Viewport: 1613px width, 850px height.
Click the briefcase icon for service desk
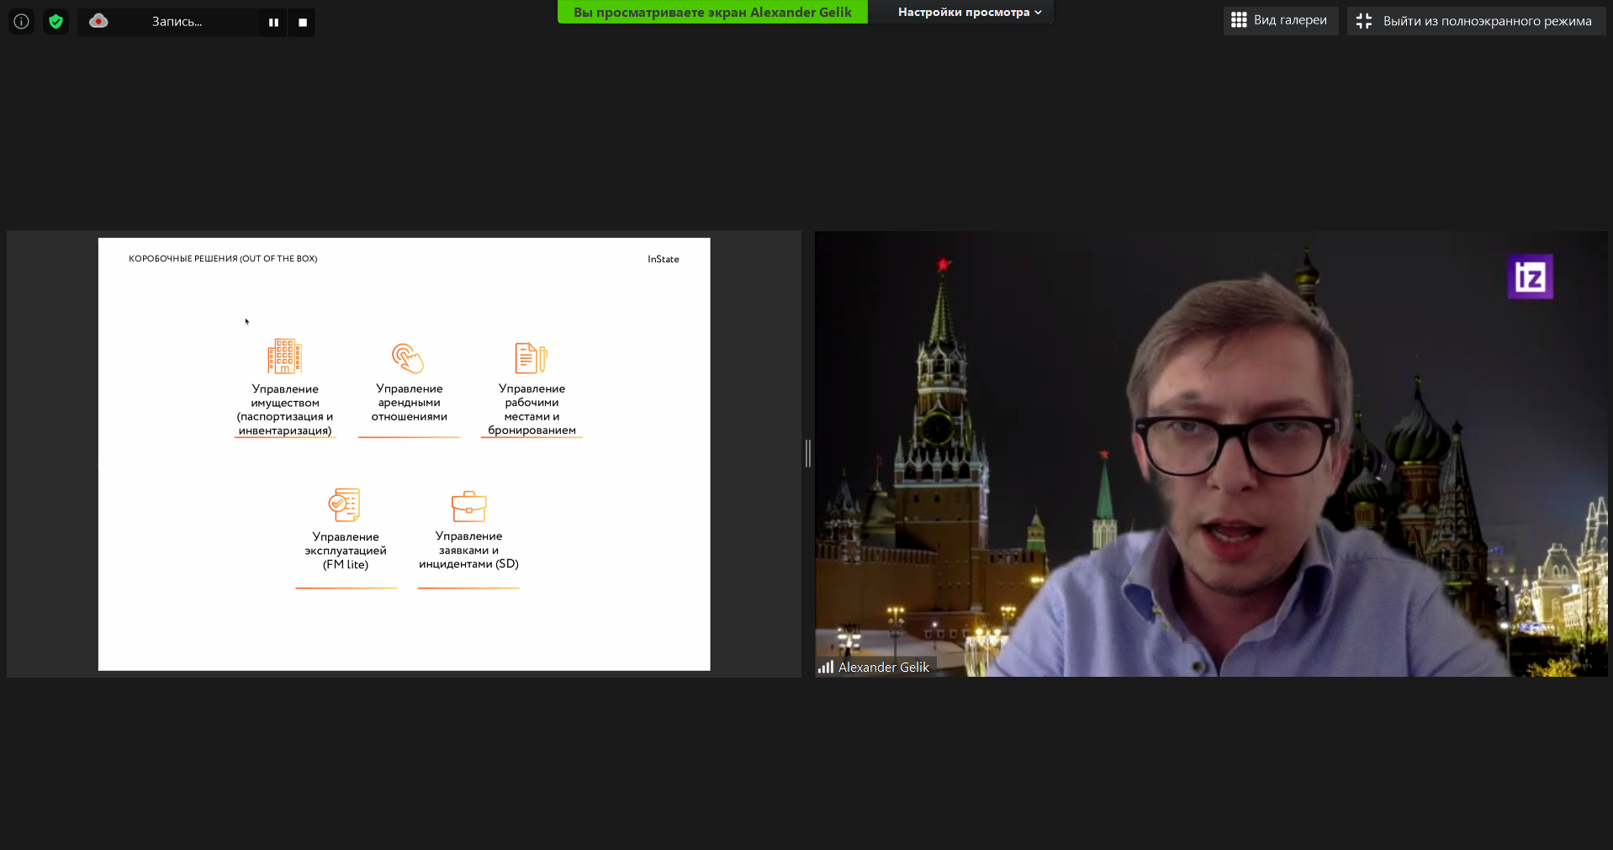pyautogui.click(x=468, y=506)
